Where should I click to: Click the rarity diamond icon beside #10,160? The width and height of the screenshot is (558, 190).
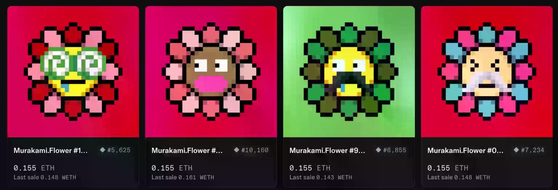point(236,150)
